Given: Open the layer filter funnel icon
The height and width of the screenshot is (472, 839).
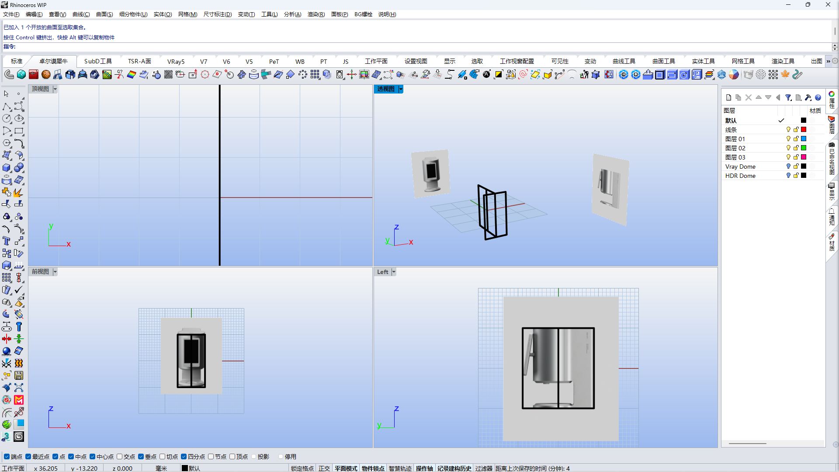Looking at the screenshot, I should coord(788,97).
